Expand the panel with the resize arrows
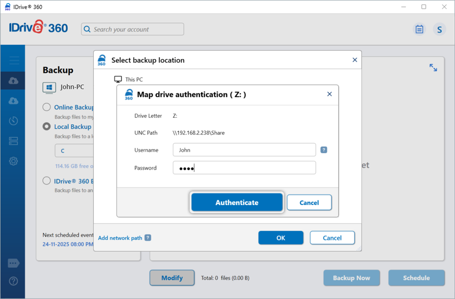455x299 pixels. point(433,68)
